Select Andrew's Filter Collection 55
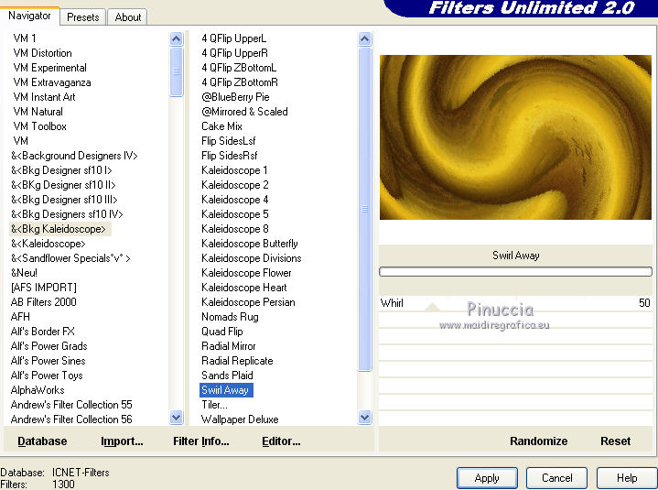This screenshot has height=490, width=658. [71, 405]
